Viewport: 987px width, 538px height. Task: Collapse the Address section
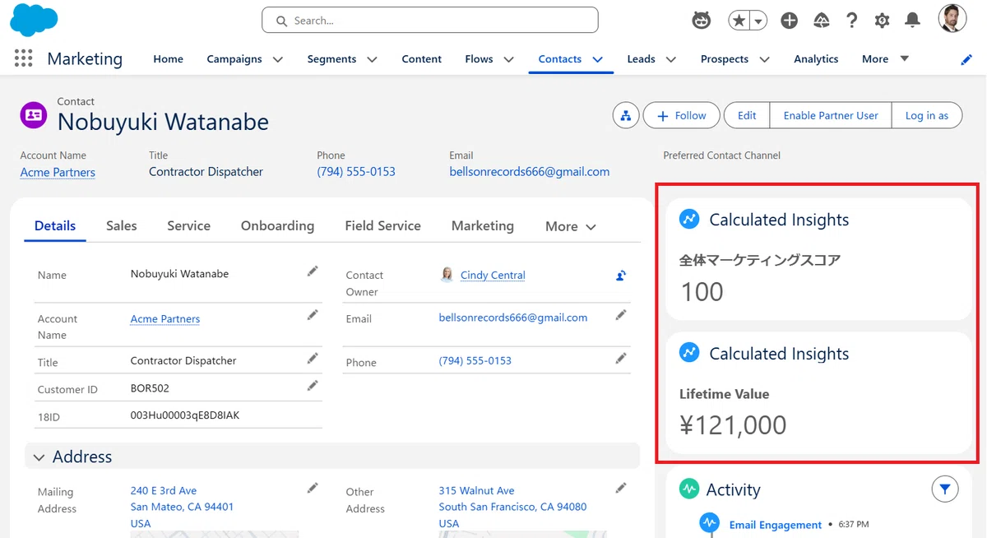pos(38,457)
